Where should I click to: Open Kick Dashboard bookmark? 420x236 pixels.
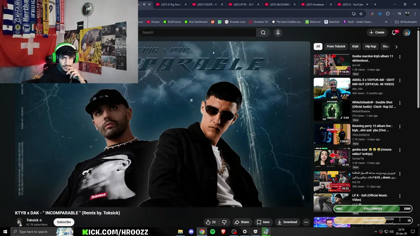point(196,22)
